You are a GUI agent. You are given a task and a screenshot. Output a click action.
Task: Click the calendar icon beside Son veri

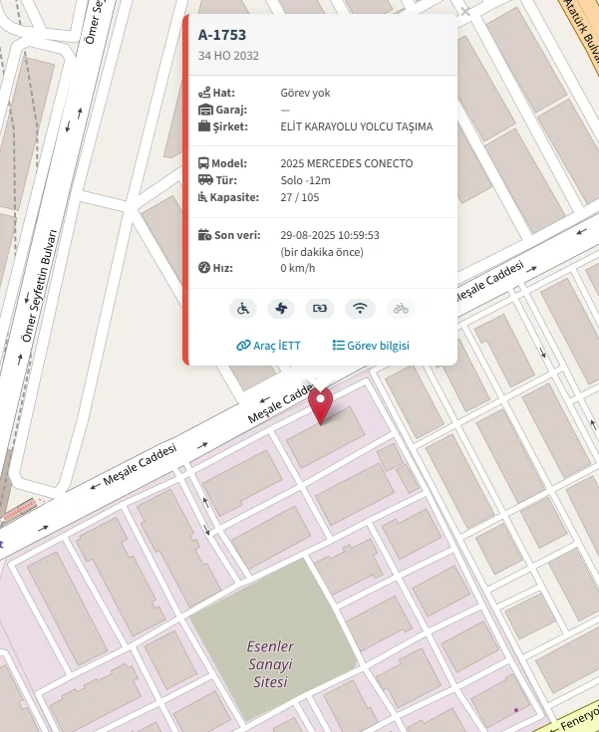click(204, 234)
